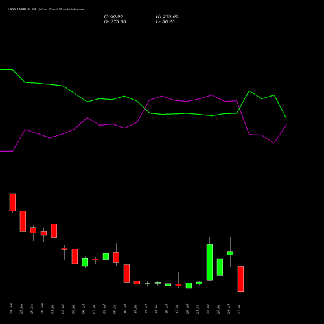The height and width of the screenshot is (324, 324).
Task: Select the red candlestick for 01 Jul
Action: click(x=54, y=231)
